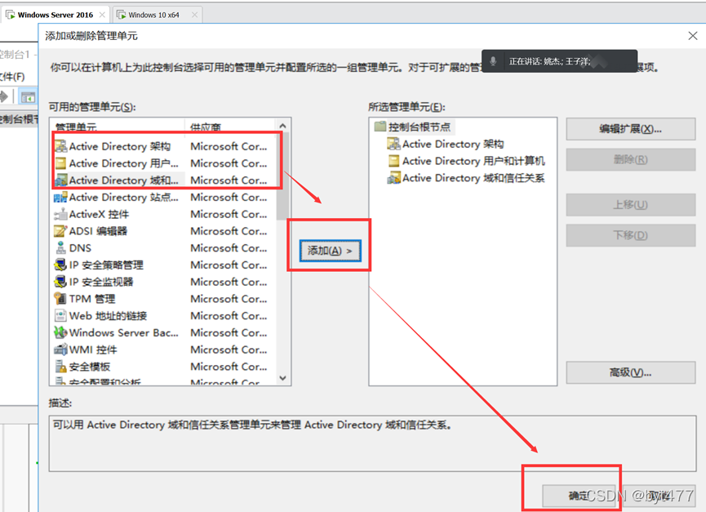
Task: Click Active Directory 用户 snap-in icon in available list
Action: point(60,163)
